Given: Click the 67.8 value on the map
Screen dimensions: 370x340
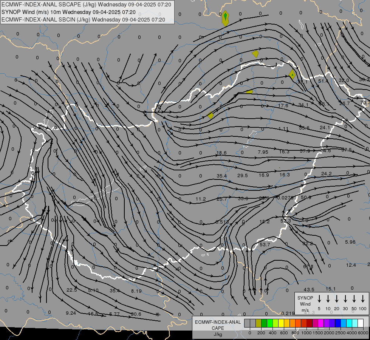Looking at the screenshot, I should (x=308, y=267).
